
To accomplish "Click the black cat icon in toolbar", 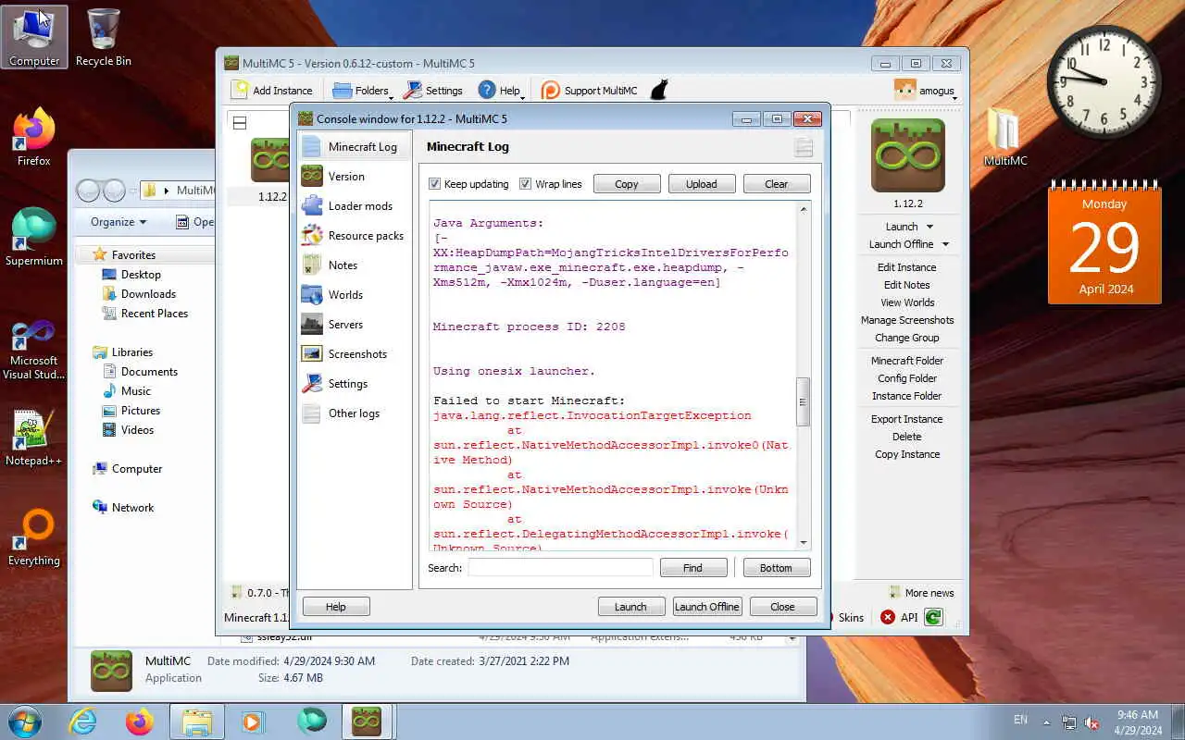I will [659, 90].
